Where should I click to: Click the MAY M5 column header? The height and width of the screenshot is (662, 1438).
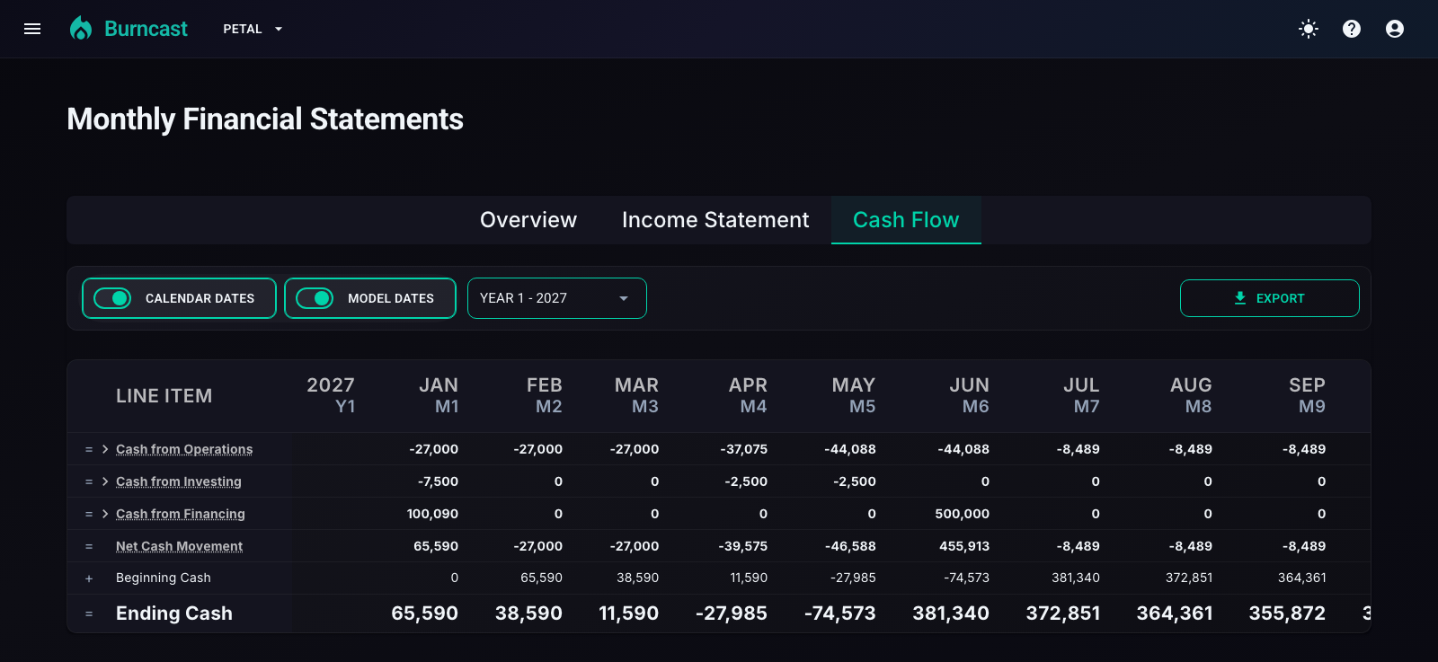point(854,396)
